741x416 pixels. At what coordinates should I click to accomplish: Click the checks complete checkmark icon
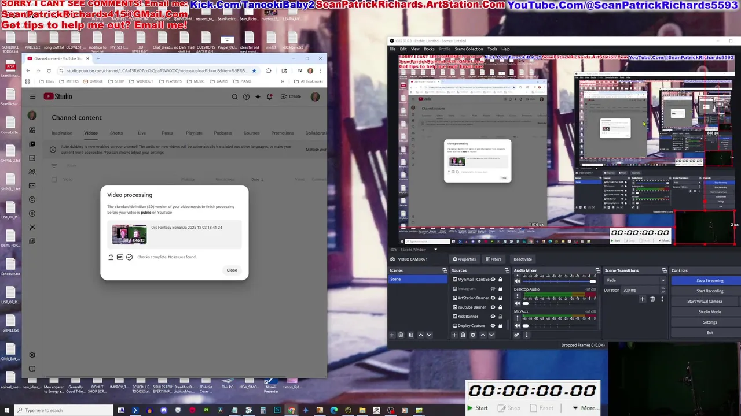[x=129, y=257]
